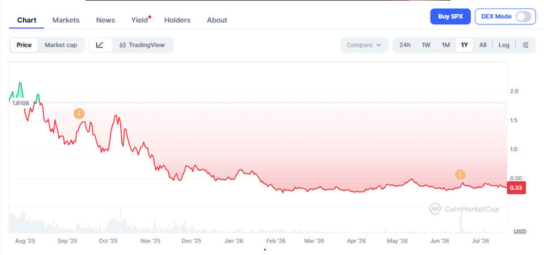The image size is (544, 255).
Task: Click the CoinMarketCap watermark logo
Action: point(464,209)
